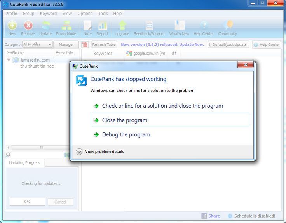Click the 0% progress bar
Image resolution: width=286 pixels, height=223 pixels.
pos(27,202)
